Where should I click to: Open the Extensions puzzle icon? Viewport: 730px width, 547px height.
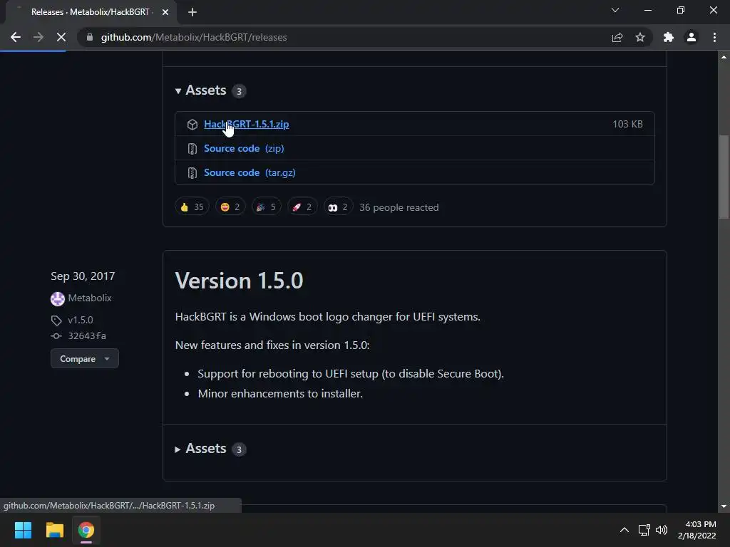coord(669,37)
